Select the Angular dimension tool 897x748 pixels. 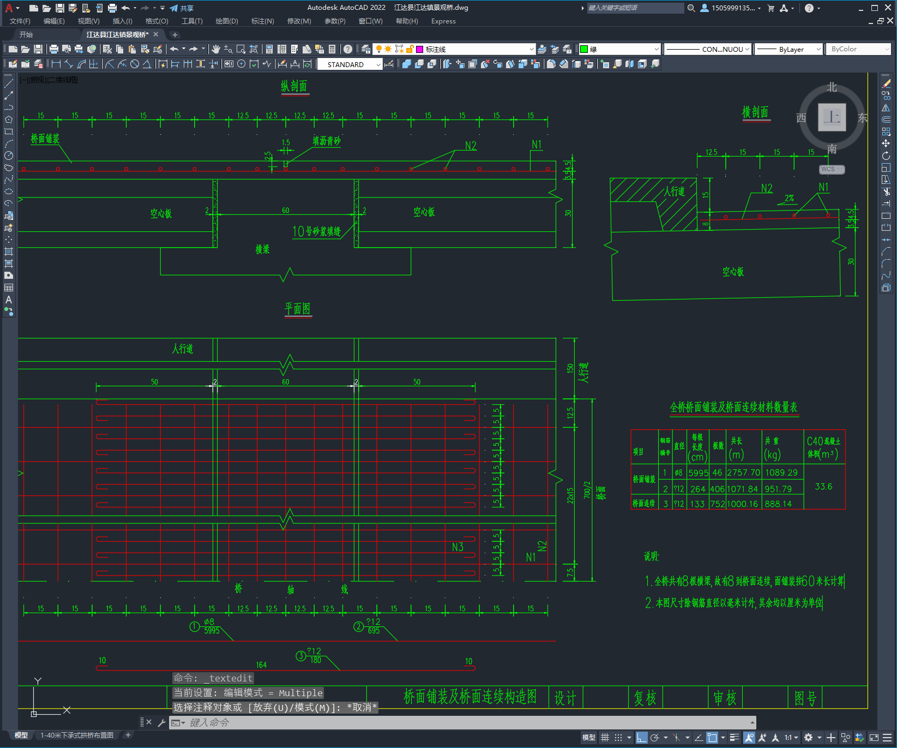coord(147,64)
